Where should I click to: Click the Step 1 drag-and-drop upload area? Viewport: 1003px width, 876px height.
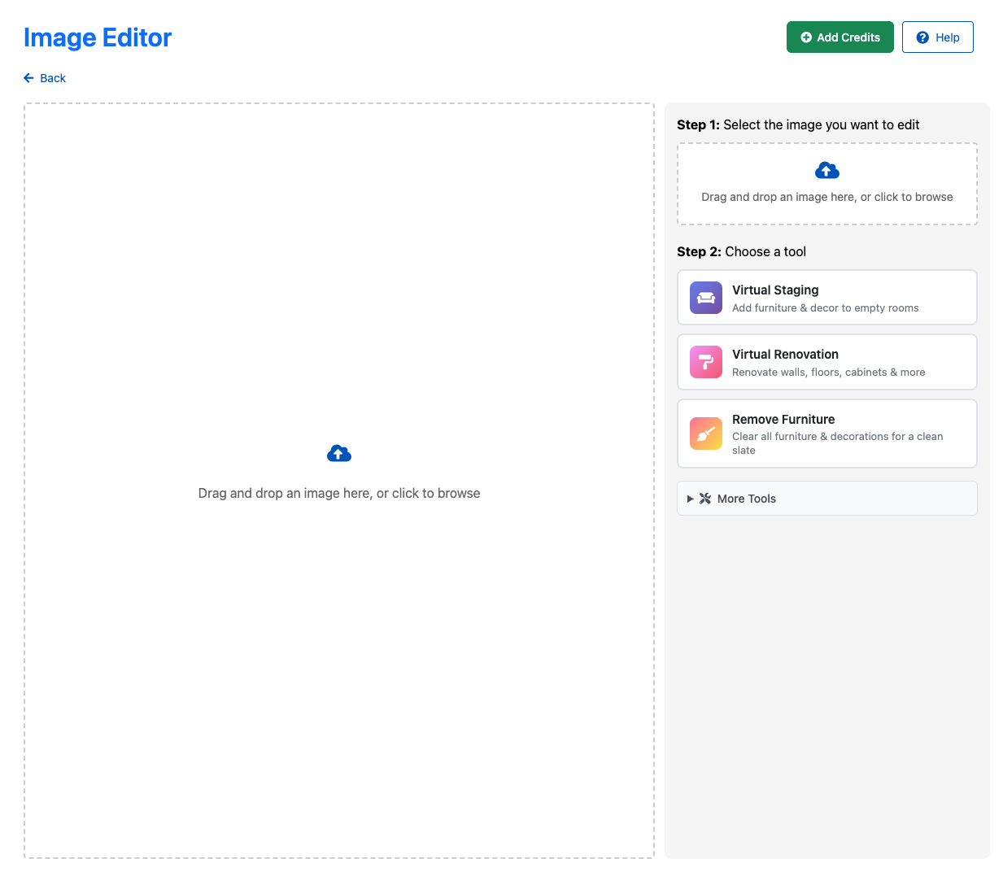point(826,184)
